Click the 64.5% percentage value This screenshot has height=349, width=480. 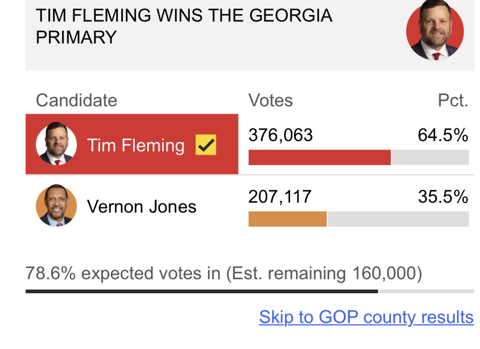click(443, 135)
